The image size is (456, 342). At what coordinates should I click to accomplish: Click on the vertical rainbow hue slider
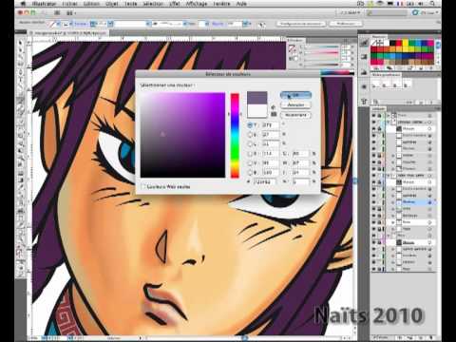tap(235, 135)
